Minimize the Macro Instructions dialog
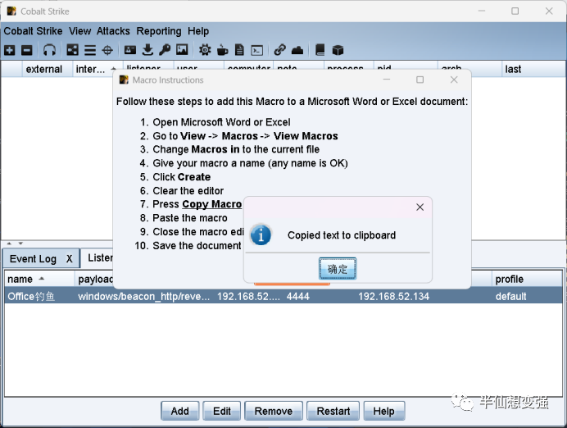 [x=387, y=80]
